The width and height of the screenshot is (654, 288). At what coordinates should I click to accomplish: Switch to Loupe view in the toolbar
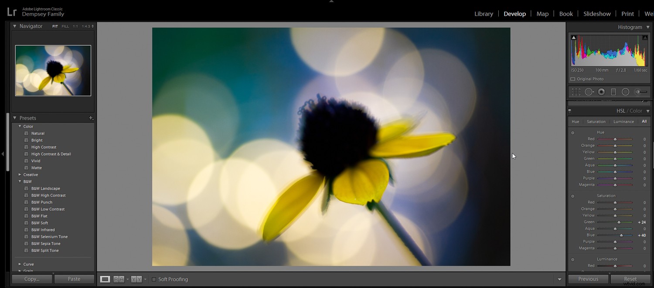click(x=105, y=279)
